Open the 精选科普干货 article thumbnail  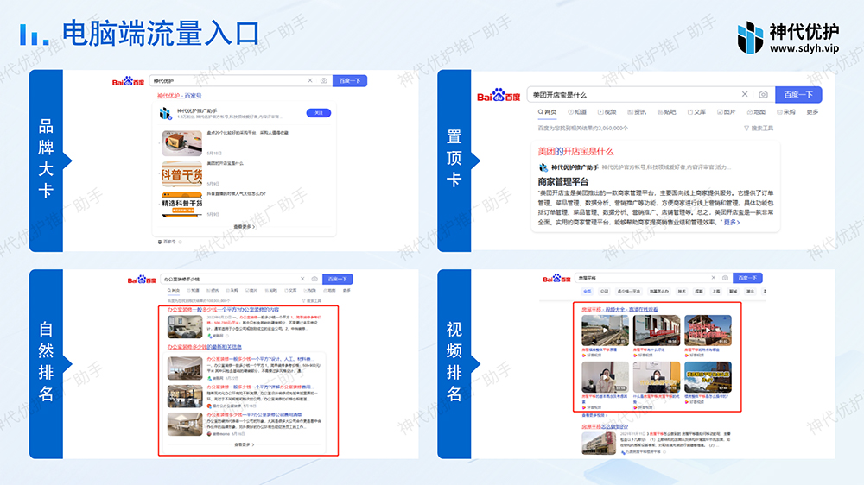(x=181, y=205)
